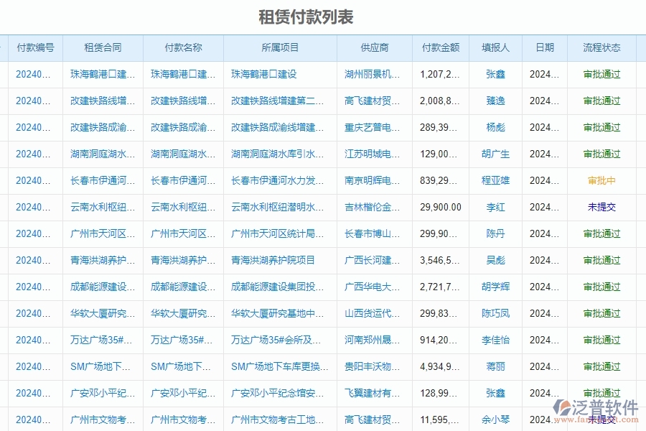View filler 张鑫 profile link
Image resolution: width=646 pixels, height=431 pixels.
(495, 74)
